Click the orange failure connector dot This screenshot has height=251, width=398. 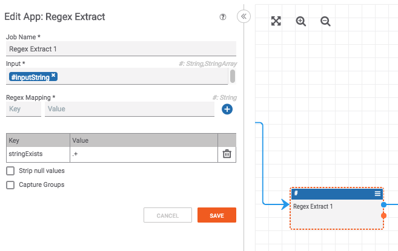(x=383, y=215)
